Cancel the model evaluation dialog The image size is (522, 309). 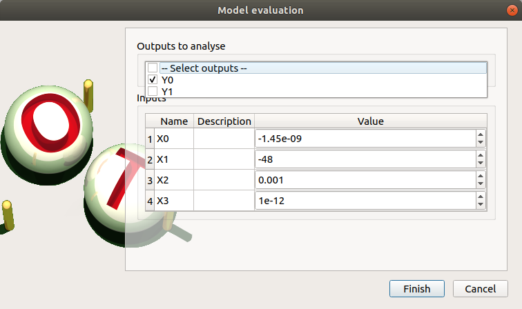[481, 289]
